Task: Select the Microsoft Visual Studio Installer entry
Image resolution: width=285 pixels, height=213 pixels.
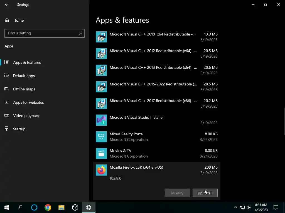Action: (x=156, y=120)
